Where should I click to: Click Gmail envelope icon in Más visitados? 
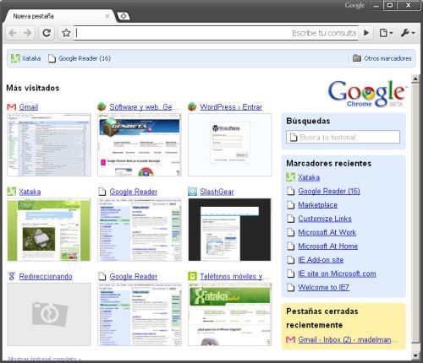click(x=11, y=107)
